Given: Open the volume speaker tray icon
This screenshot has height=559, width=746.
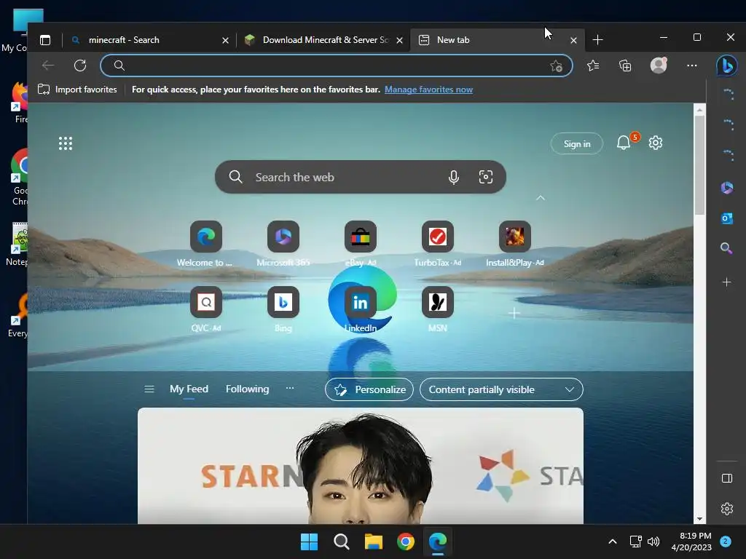Looking at the screenshot, I should tap(653, 542).
